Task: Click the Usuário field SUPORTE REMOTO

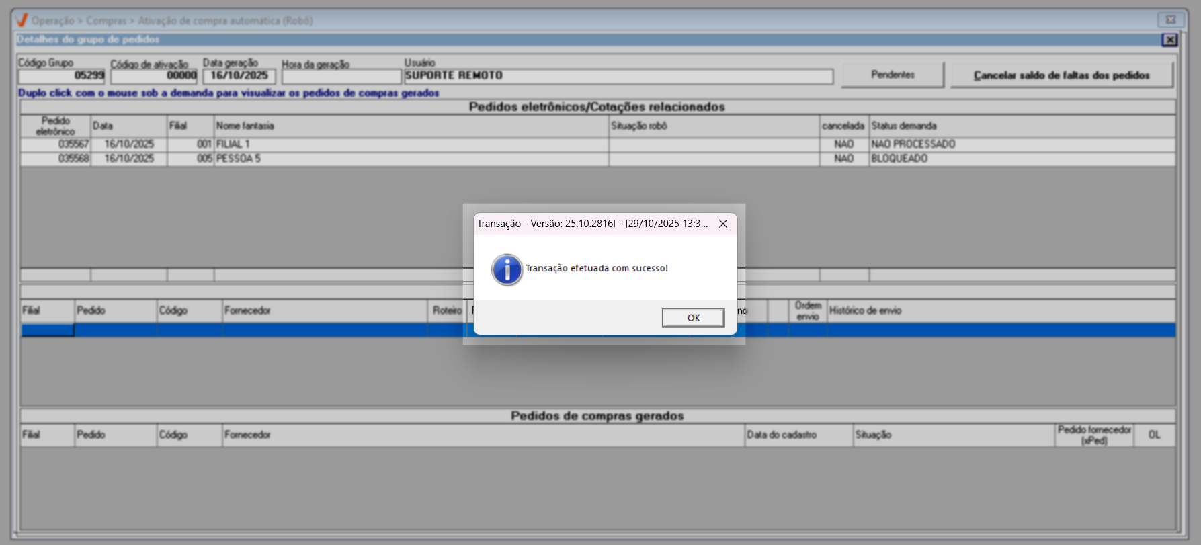Action: (x=618, y=76)
